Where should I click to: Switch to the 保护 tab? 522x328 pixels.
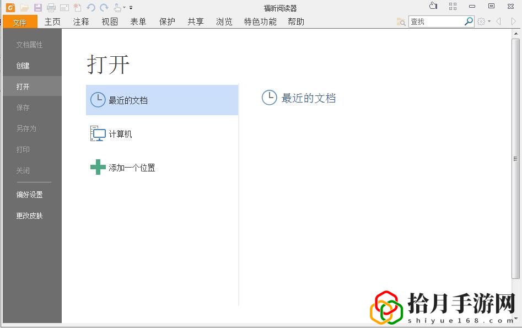pos(167,21)
